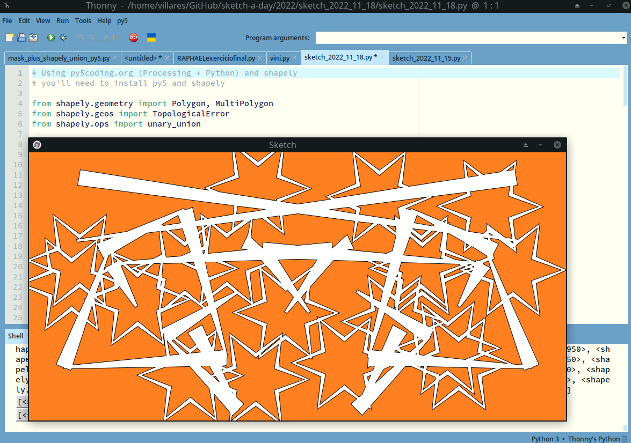This screenshot has height=443, width=631.
Task: Click the New file icon
Action: [x=9, y=38]
